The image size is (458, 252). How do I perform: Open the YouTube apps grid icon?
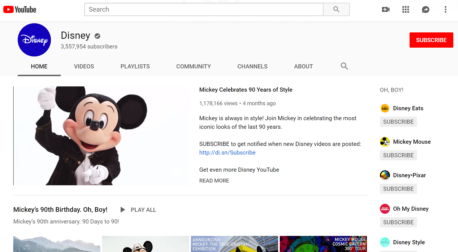[406, 9]
